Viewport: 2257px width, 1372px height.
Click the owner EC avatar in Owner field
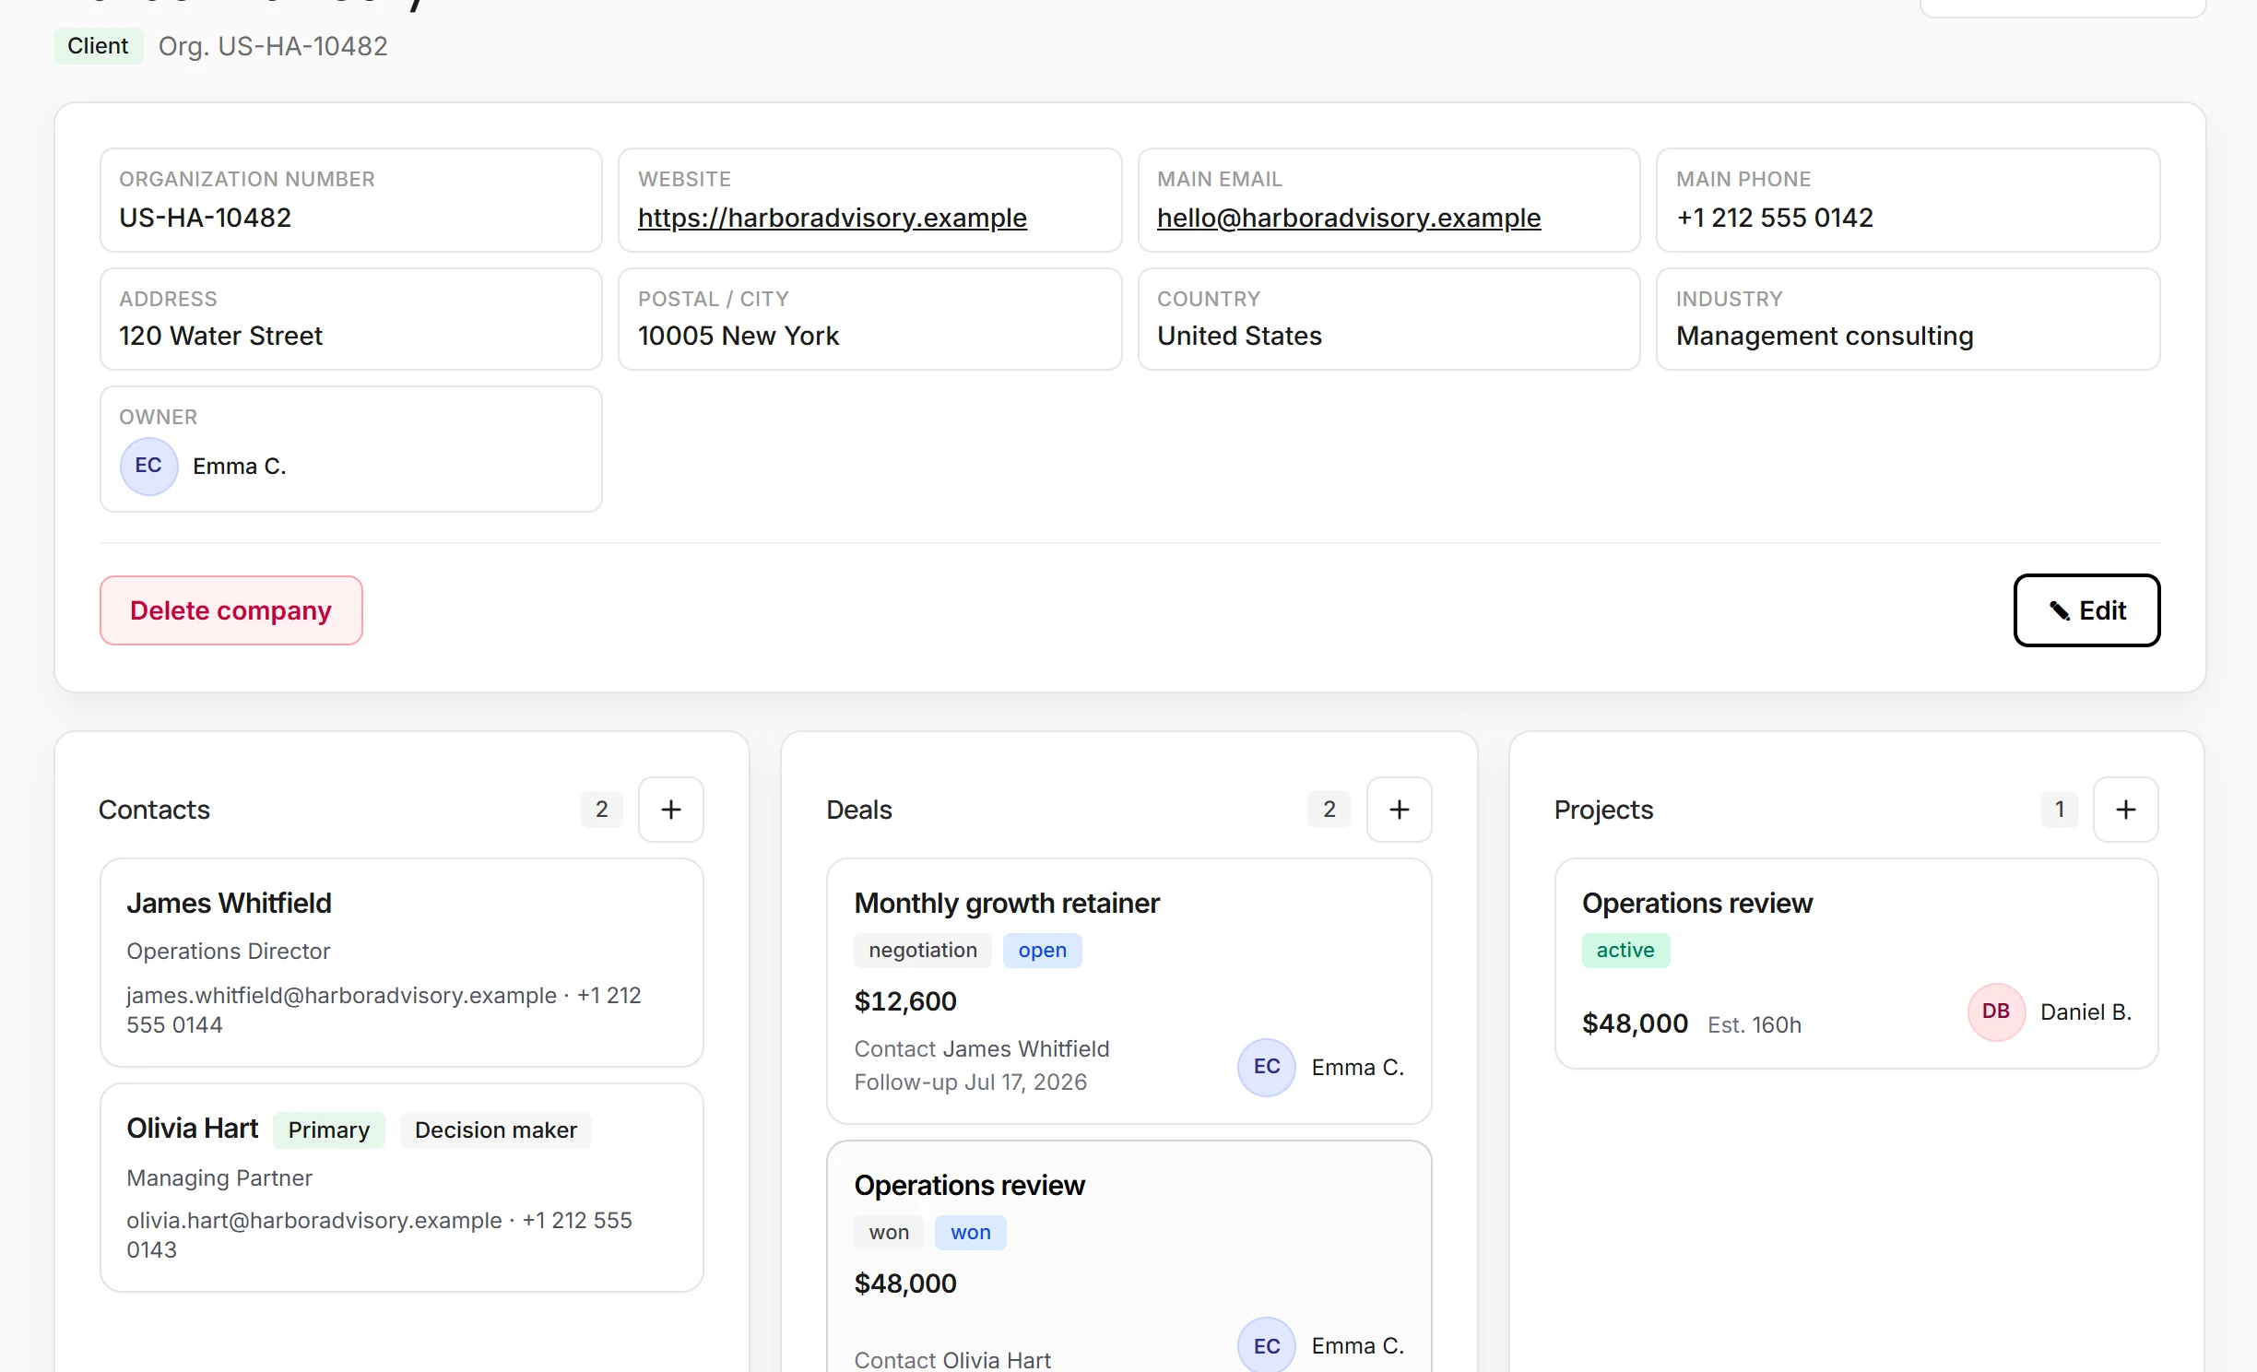click(148, 466)
